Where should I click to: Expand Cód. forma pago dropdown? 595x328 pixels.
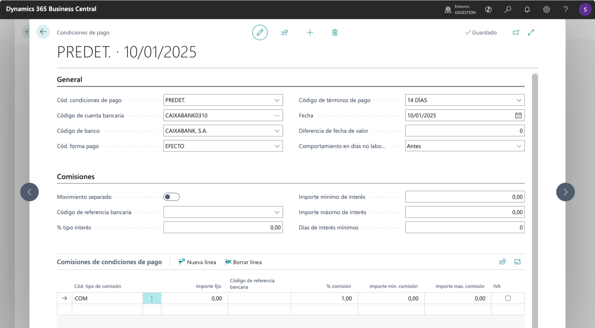(277, 146)
